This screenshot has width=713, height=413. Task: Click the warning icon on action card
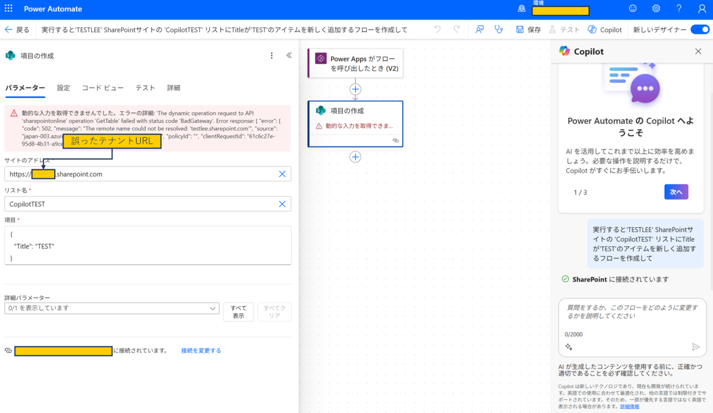pyautogui.click(x=319, y=126)
